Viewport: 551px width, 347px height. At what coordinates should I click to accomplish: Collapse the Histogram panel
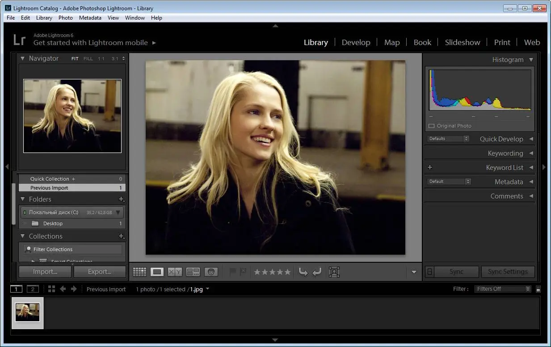(531, 60)
